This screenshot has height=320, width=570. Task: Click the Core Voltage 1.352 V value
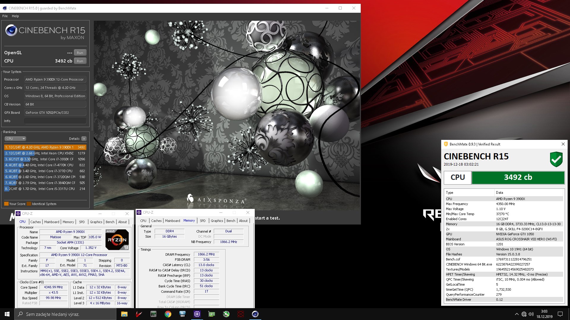click(91, 248)
